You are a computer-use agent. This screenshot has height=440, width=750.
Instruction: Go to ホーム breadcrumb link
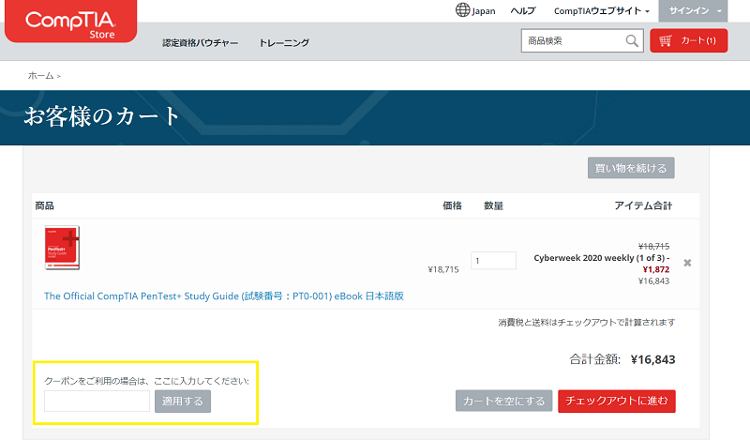coord(40,76)
